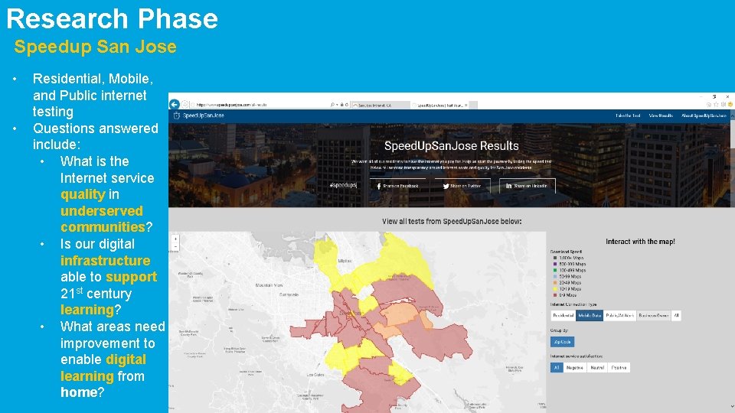Zoom out on the map with minus
Viewport: 735px width, 413px height.
point(175,246)
